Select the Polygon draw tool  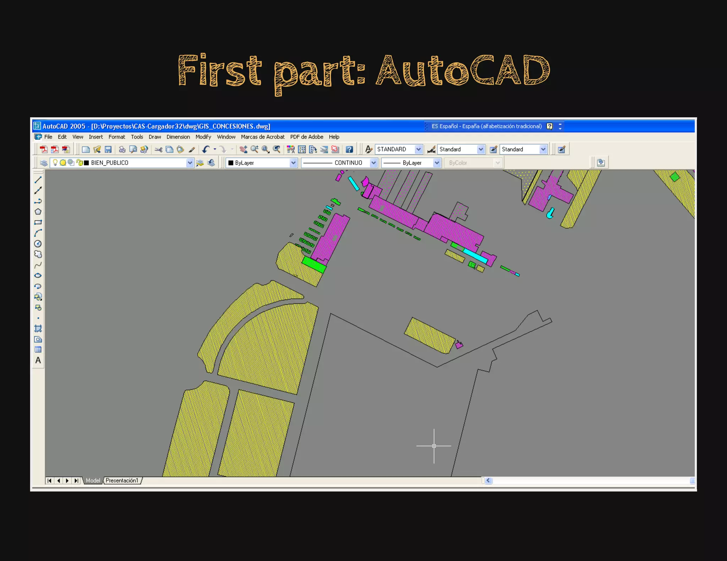(x=38, y=212)
